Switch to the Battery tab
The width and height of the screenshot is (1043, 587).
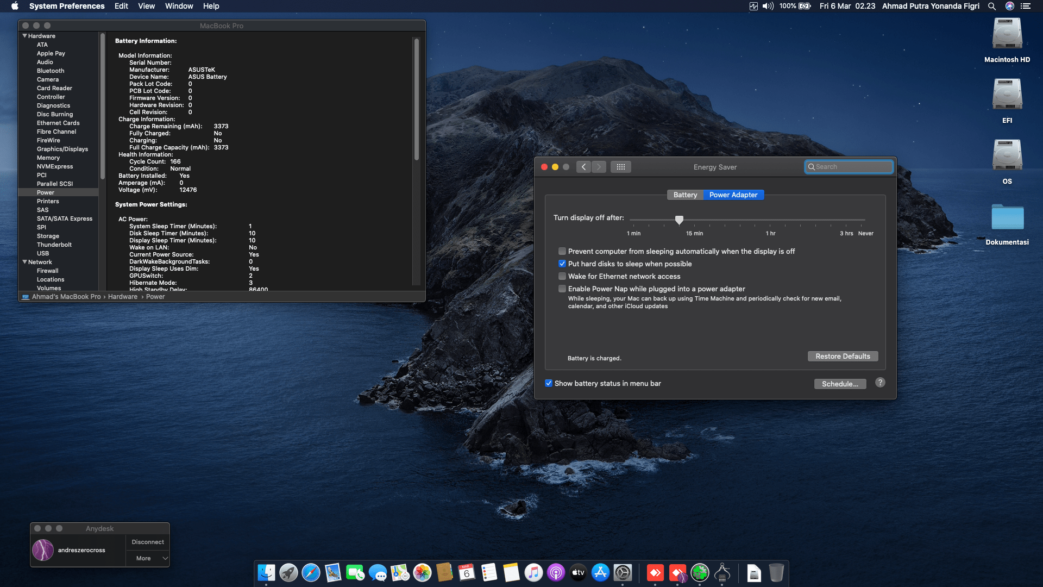pos(685,195)
